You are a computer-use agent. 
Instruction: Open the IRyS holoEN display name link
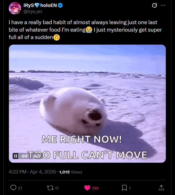coord(40,5)
